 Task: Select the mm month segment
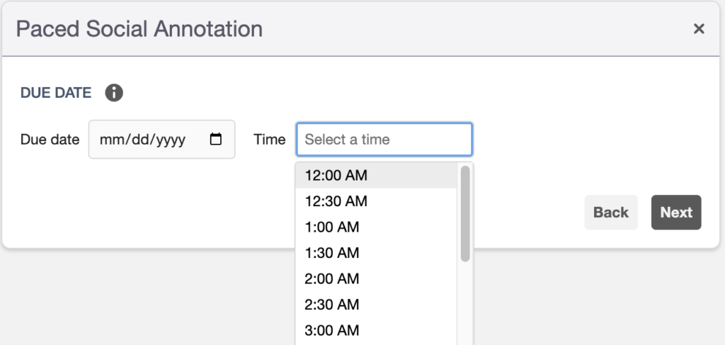click(110, 140)
